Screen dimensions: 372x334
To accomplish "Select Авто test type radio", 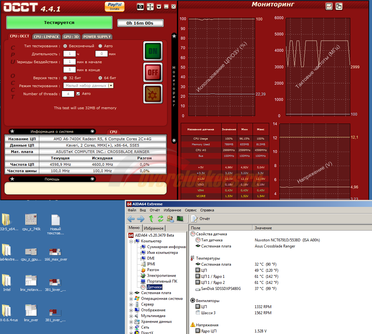I will 100,46.
